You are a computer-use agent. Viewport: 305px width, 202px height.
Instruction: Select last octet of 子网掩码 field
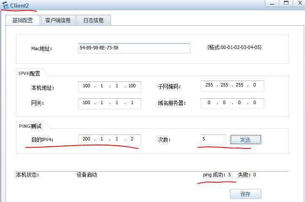254,85
